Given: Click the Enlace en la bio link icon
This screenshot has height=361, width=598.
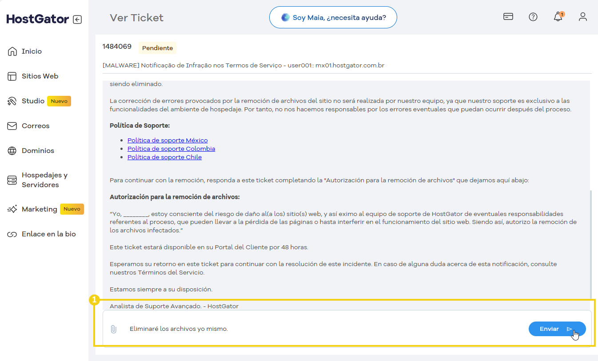Looking at the screenshot, I should (x=12, y=234).
